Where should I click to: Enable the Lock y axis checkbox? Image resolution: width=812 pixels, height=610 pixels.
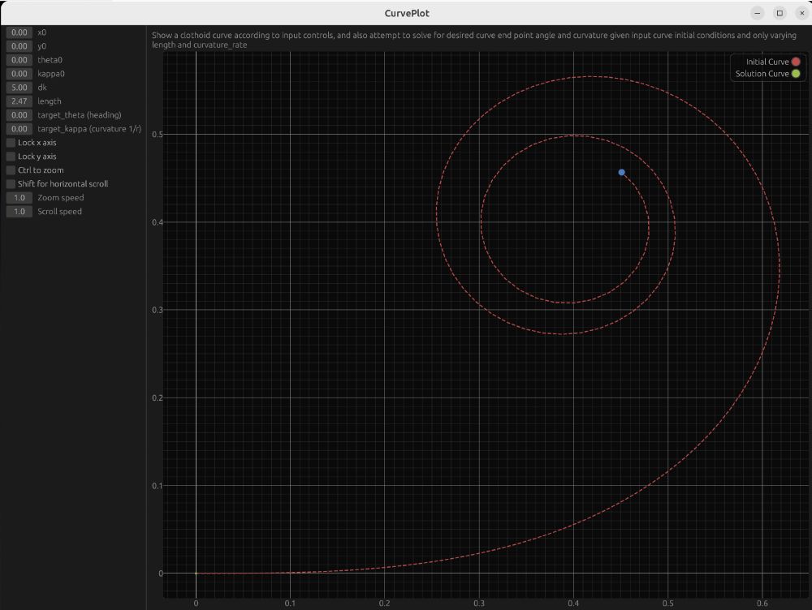11,157
